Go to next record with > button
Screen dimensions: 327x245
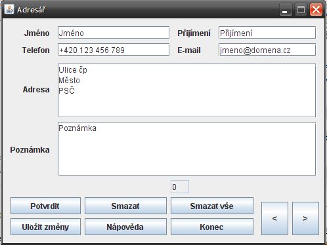pos(305,218)
